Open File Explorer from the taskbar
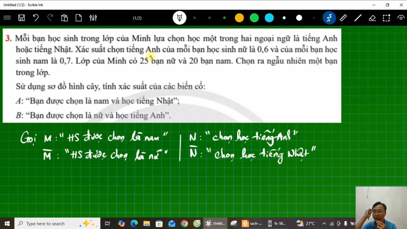Viewport: 407px width, 229px height. pos(147,224)
